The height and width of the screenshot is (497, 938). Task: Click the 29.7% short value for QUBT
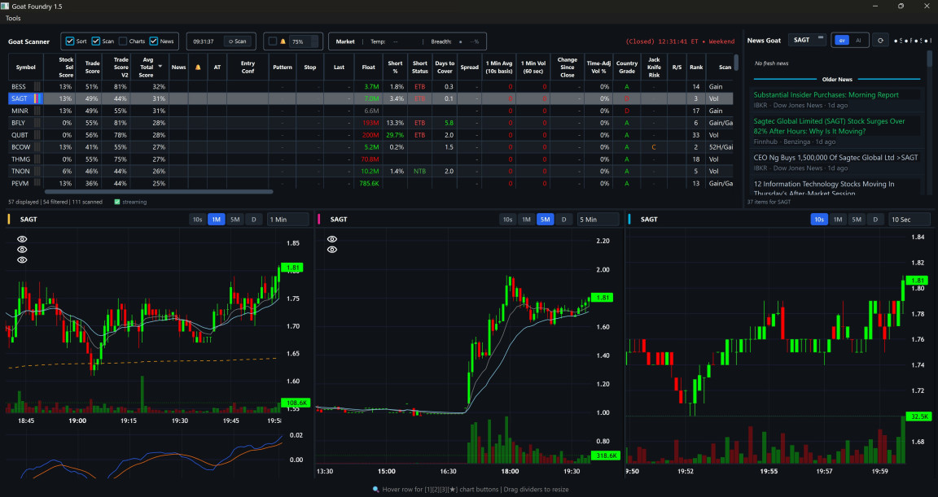(x=395, y=135)
